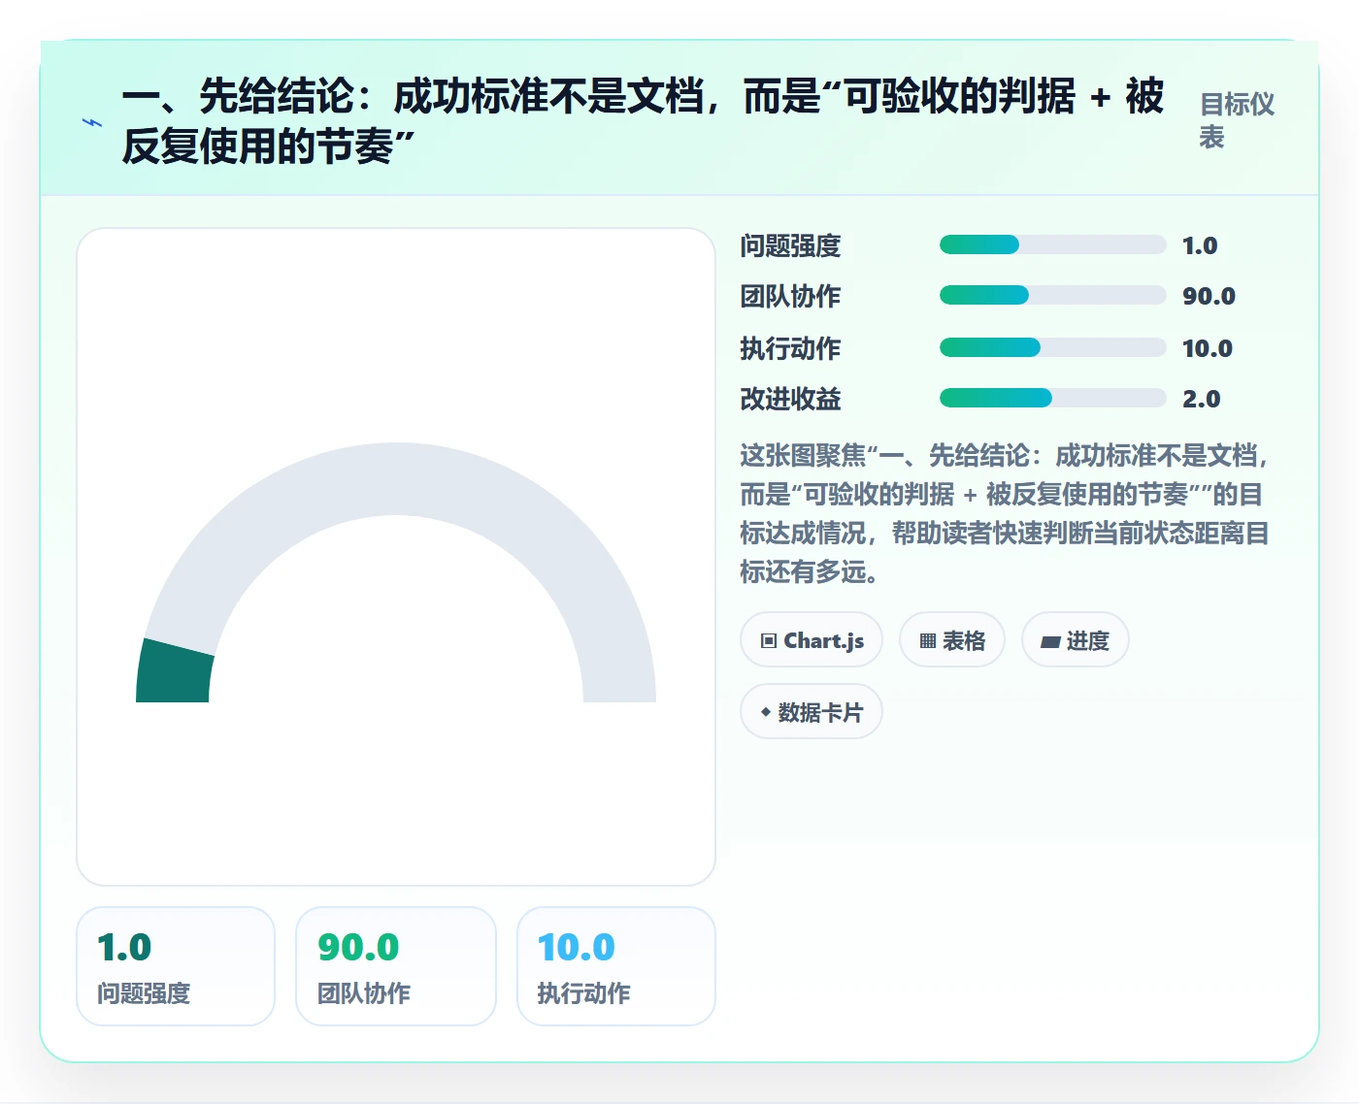Click the 90.0 value beside the 团队协作 bar
This screenshot has height=1104, width=1359.
1209,296
